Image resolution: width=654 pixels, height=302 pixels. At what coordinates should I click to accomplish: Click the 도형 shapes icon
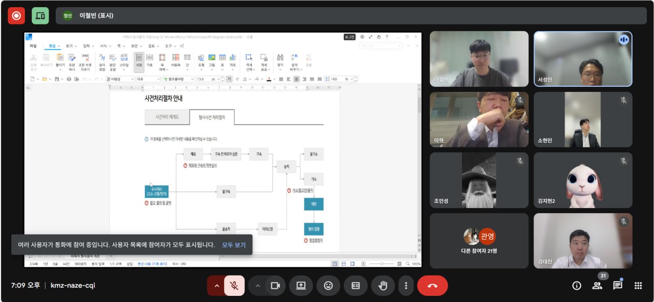(x=201, y=61)
